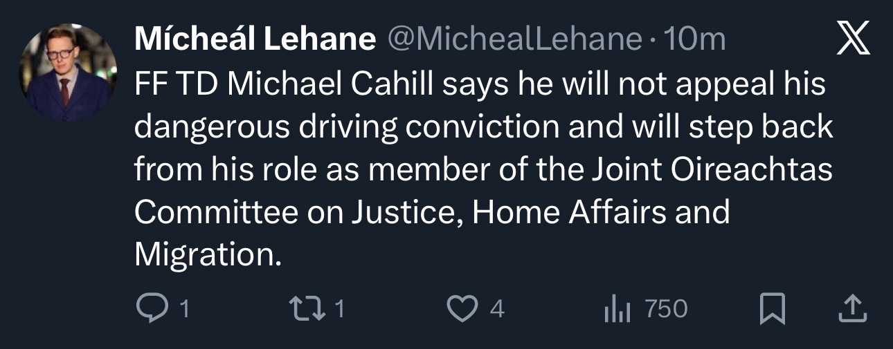Click the 750 views count
Screen dimensions: 893x349
point(666,309)
